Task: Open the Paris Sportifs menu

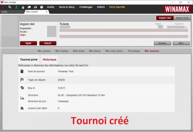Action: pyautogui.click(x=117, y=7)
